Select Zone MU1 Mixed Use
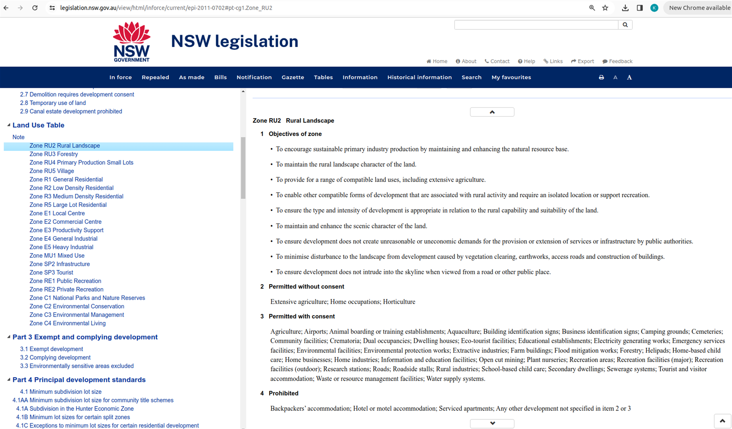Image resolution: width=732 pixels, height=429 pixels. 57,256
